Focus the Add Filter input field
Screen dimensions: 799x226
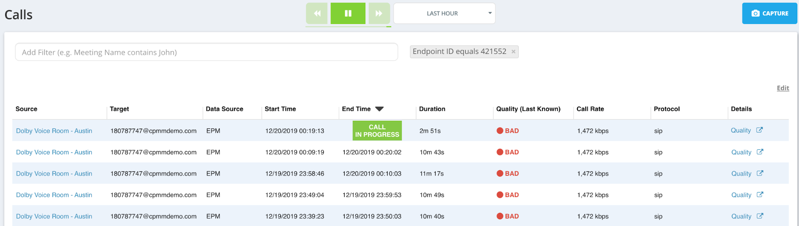207,52
